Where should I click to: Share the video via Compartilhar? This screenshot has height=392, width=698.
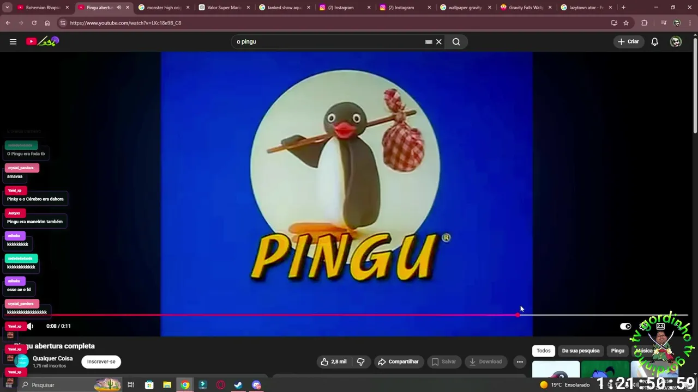click(399, 362)
